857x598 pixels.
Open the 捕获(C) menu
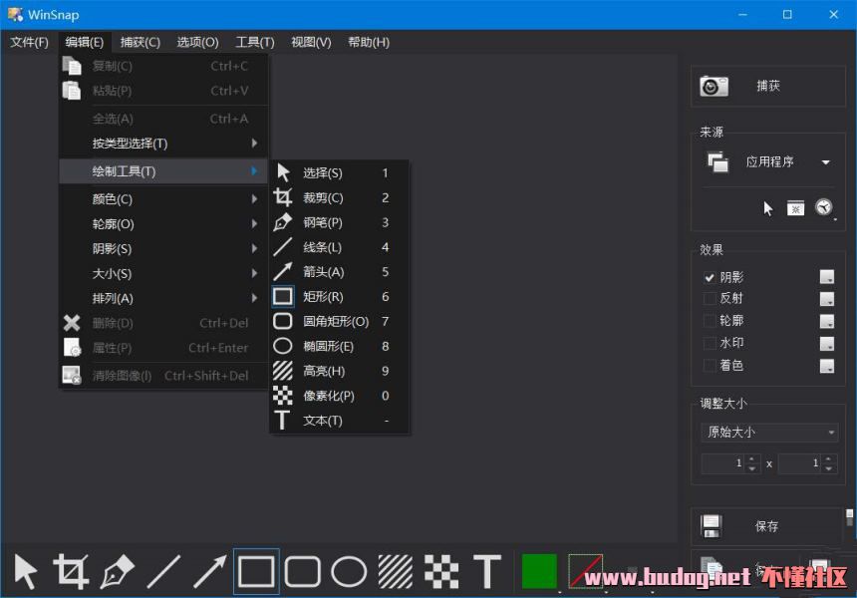tap(141, 42)
